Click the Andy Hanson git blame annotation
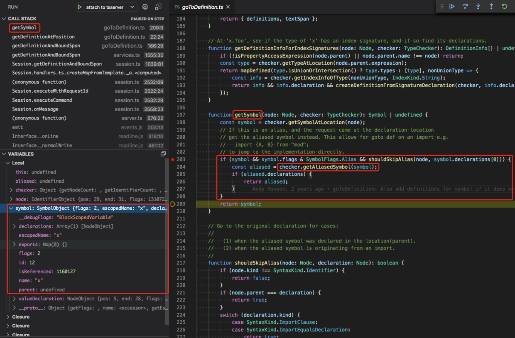 pyautogui.click(x=382, y=189)
